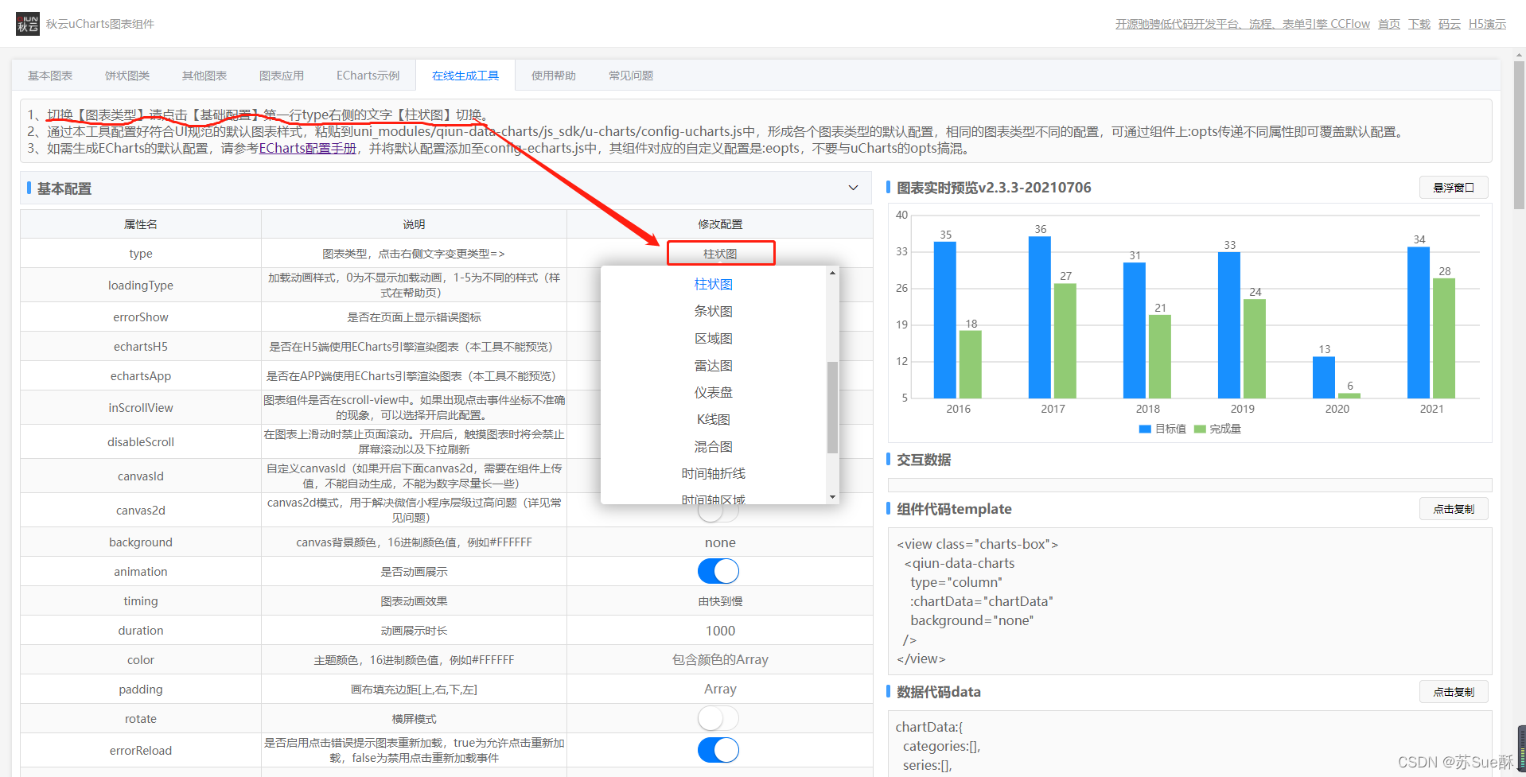Image resolution: width=1526 pixels, height=777 pixels.
Task: Switch to 基本图表 tab
Action: pyautogui.click(x=50, y=76)
